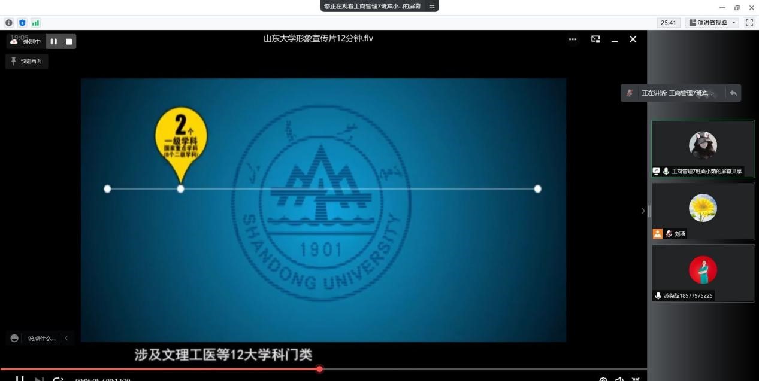This screenshot has width=759, height=381.
Task: Switch the video player to mini window
Action: [x=595, y=39]
